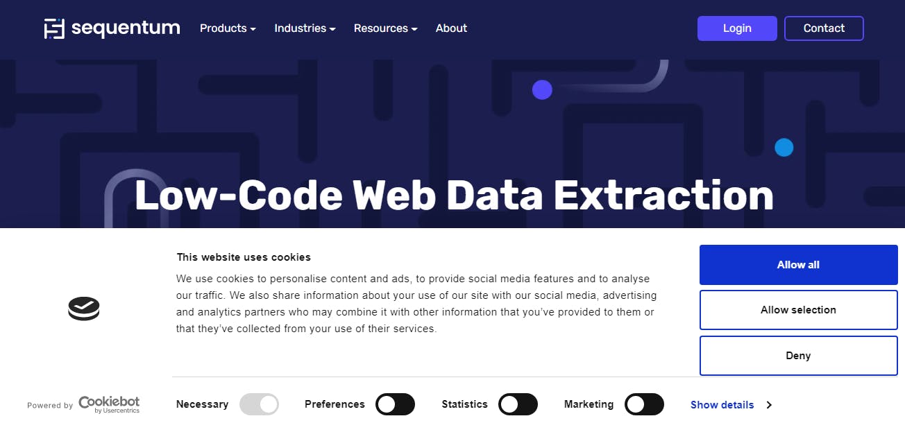Open Show details link
The height and width of the screenshot is (432, 905).
(x=722, y=405)
